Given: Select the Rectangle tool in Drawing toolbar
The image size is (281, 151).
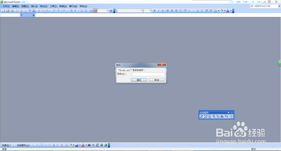Looking at the screenshot, I should coord(41,145).
